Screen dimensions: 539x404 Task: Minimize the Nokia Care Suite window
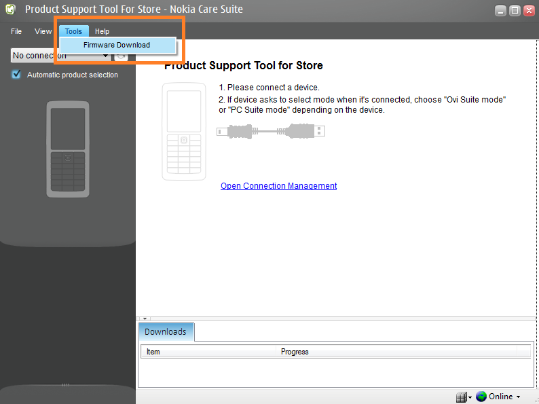500,11
